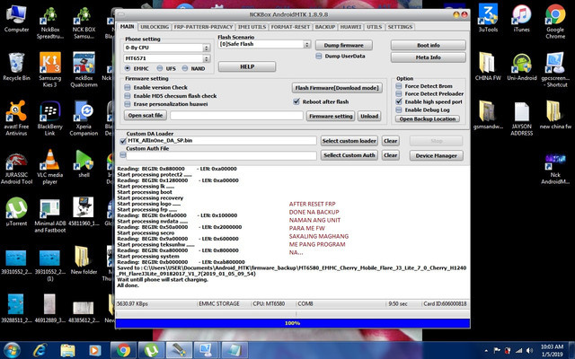Launch µTorrent desktop icon
This screenshot has height=359, width=575.
pos(16,212)
